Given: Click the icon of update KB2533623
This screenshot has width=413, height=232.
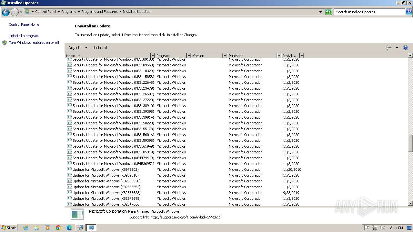Looking at the screenshot, I should pyautogui.click(x=69, y=193).
